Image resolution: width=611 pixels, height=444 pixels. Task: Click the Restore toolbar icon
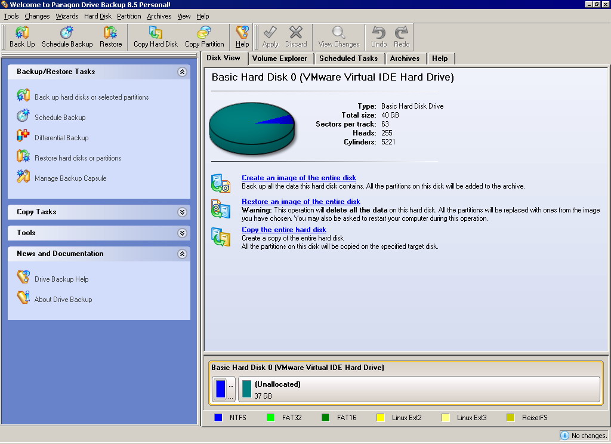pos(110,32)
